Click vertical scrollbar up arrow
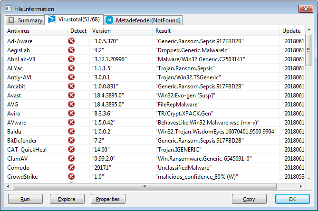 point(309,29)
